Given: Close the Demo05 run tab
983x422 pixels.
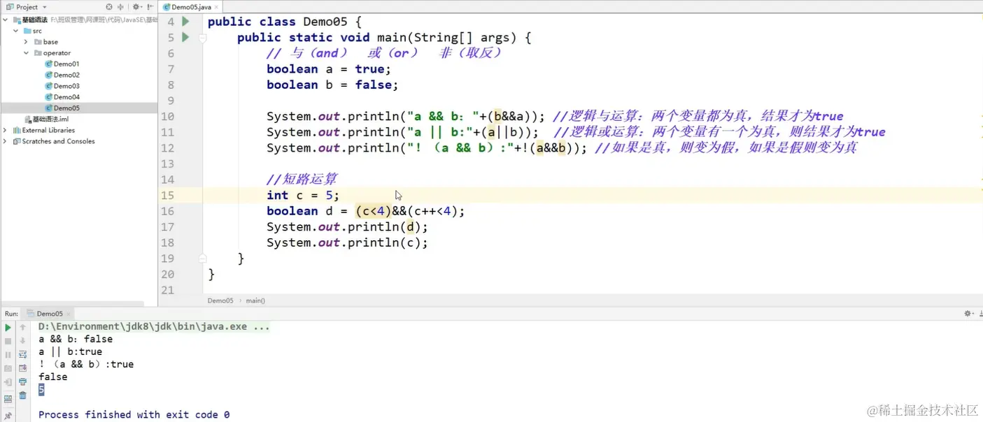Looking at the screenshot, I should click(70, 314).
